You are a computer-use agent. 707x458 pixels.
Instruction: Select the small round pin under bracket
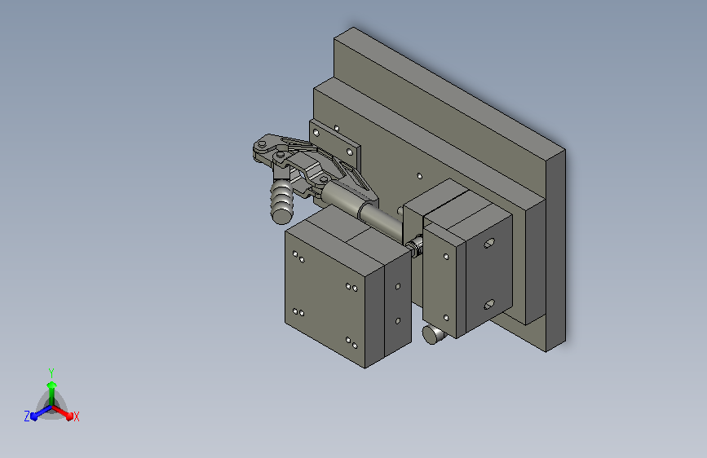(433, 336)
